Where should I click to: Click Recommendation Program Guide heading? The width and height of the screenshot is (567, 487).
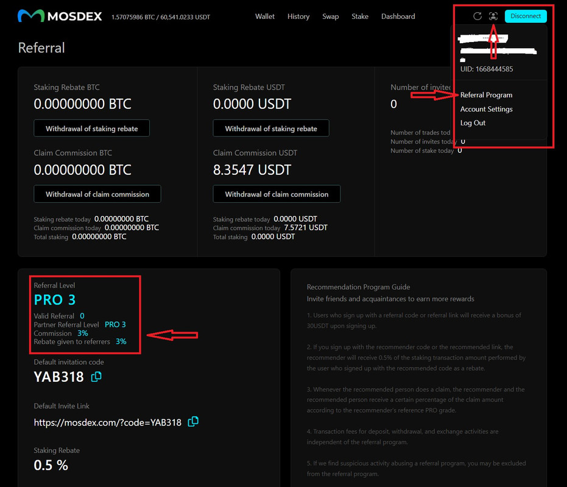[x=358, y=287]
